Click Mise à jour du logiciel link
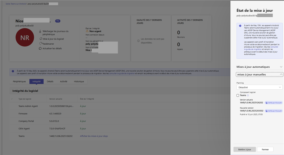 pyautogui.click(x=53, y=39)
